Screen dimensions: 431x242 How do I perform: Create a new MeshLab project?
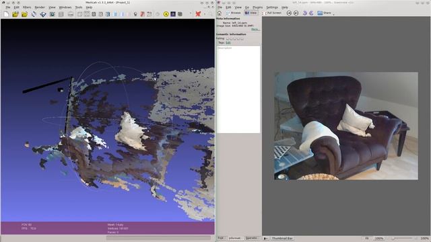point(6,14)
